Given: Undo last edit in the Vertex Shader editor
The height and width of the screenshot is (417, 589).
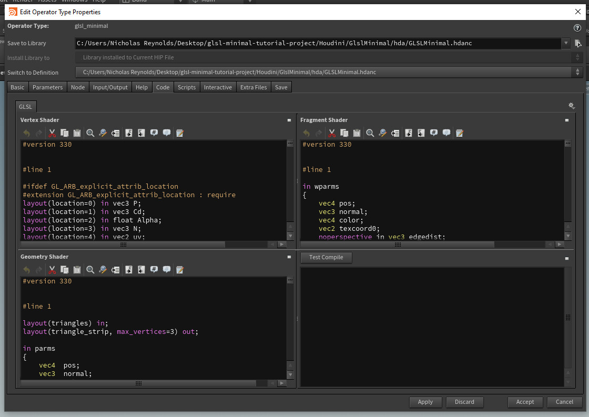Looking at the screenshot, I should click(x=25, y=133).
